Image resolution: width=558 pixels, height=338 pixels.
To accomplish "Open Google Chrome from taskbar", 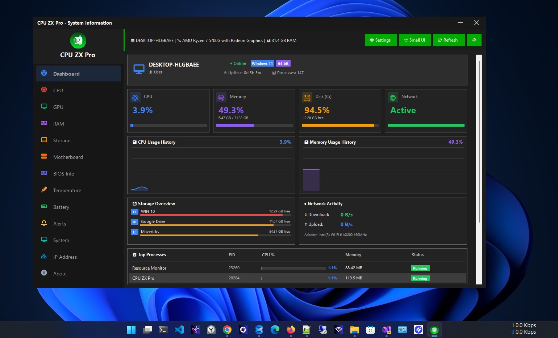I will click(x=227, y=330).
